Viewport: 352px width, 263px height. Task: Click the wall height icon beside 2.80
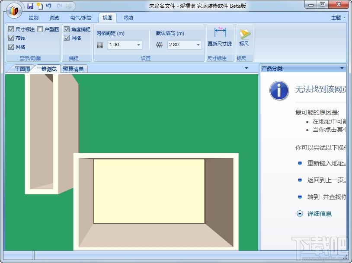(160, 45)
